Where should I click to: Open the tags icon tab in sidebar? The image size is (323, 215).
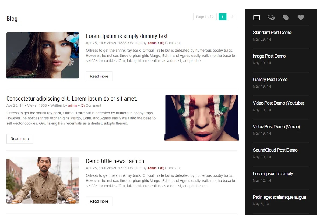[286, 17]
